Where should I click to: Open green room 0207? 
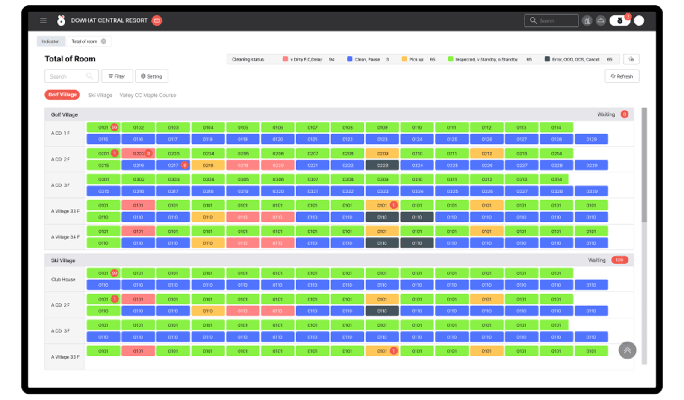pos(313,153)
